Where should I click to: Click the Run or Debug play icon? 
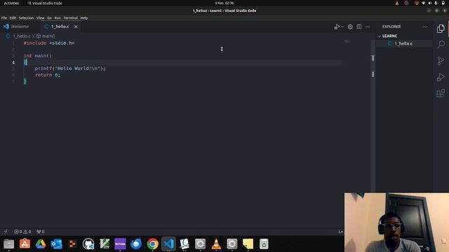(337, 27)
